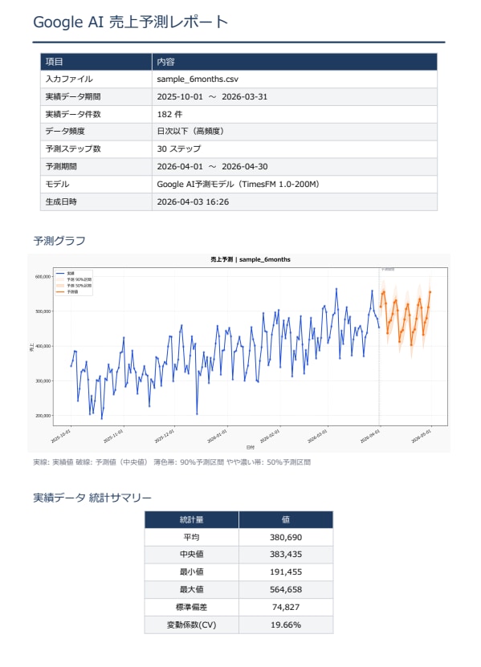Viewport: 481px width, 667px height.
Task: Select the '19.66%' value
Action: (286, 625)
